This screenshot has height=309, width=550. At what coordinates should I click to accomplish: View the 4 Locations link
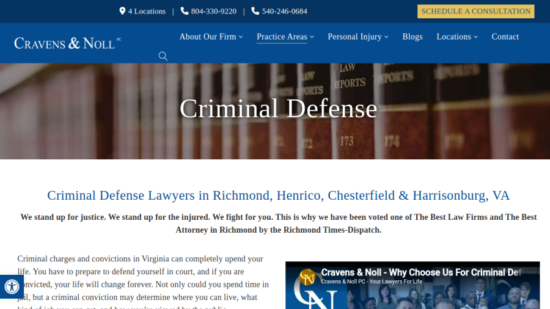point(147,11)
